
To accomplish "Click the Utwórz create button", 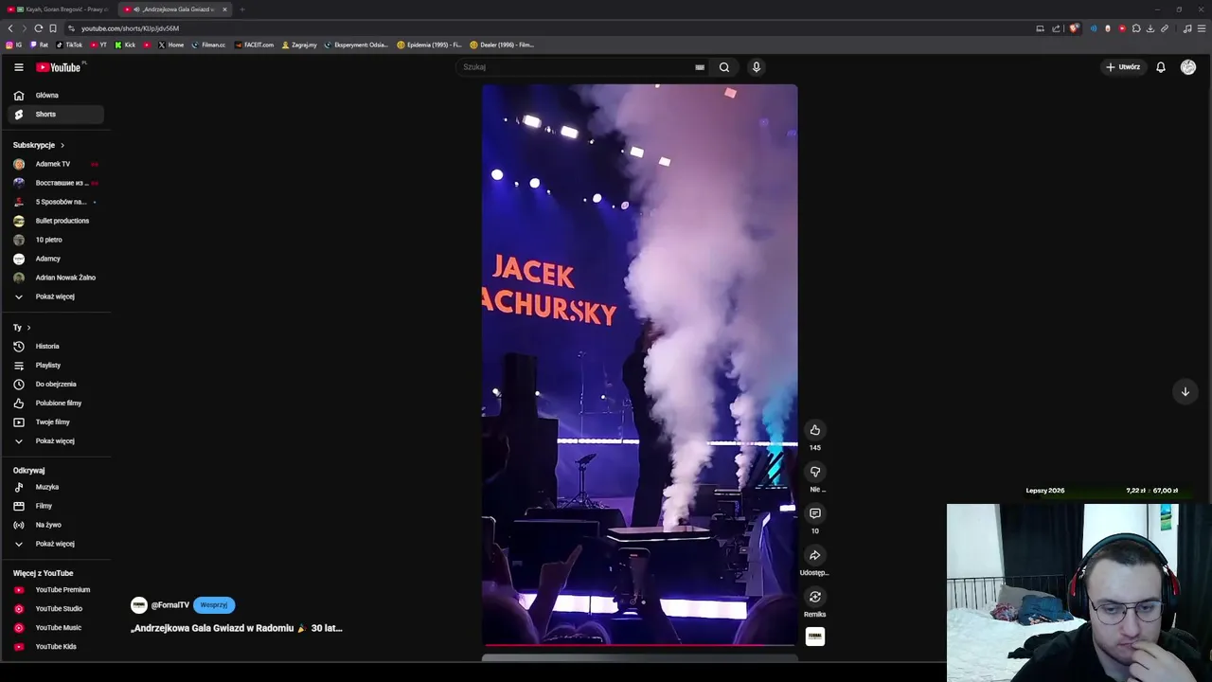I will coord(1123,67).
